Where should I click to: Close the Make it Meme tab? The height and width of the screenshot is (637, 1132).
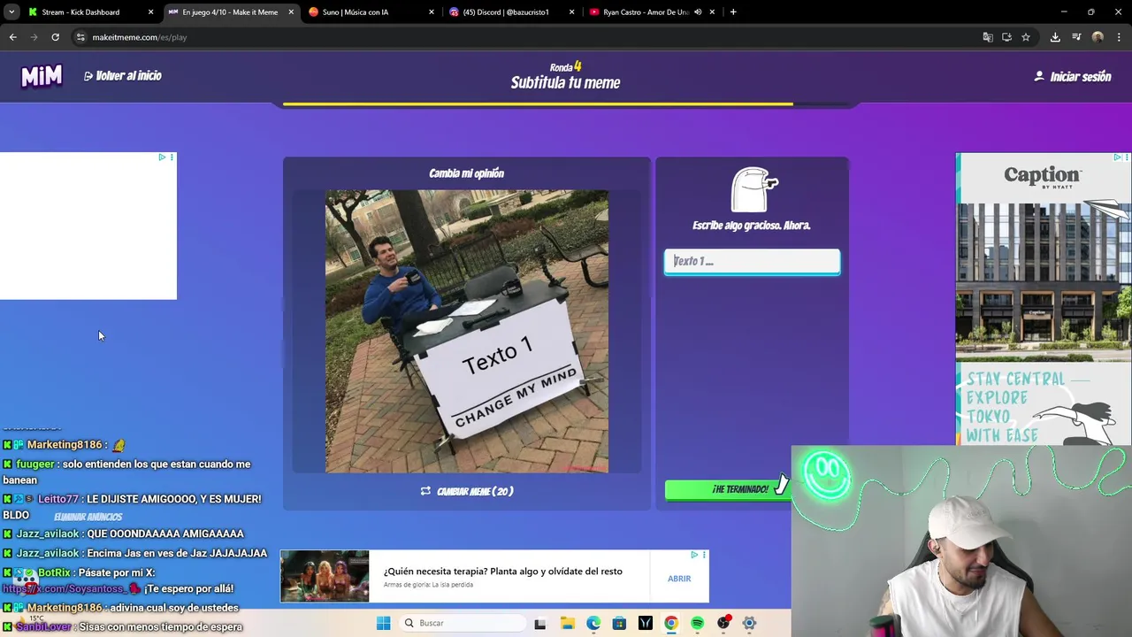coord(291,12)
